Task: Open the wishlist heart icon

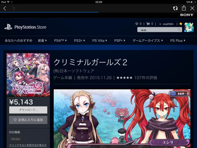Action: (137, 24)
